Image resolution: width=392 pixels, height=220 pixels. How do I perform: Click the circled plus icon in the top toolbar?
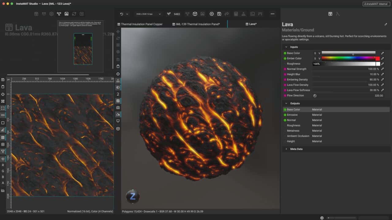tap(212, 14)
